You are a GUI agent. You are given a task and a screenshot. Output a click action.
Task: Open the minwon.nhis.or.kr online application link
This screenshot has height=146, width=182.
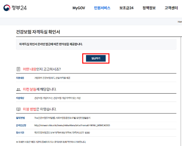[x=72, y=125]
